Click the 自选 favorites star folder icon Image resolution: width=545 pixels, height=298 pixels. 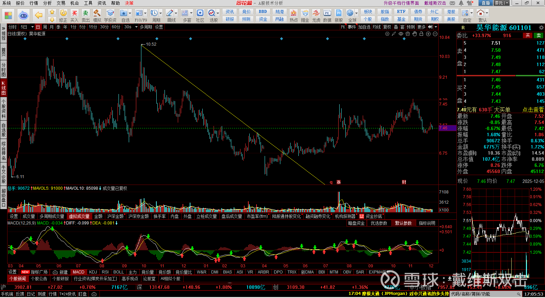123,13
